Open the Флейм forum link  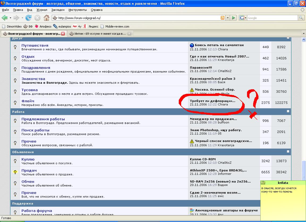[28, 101]
